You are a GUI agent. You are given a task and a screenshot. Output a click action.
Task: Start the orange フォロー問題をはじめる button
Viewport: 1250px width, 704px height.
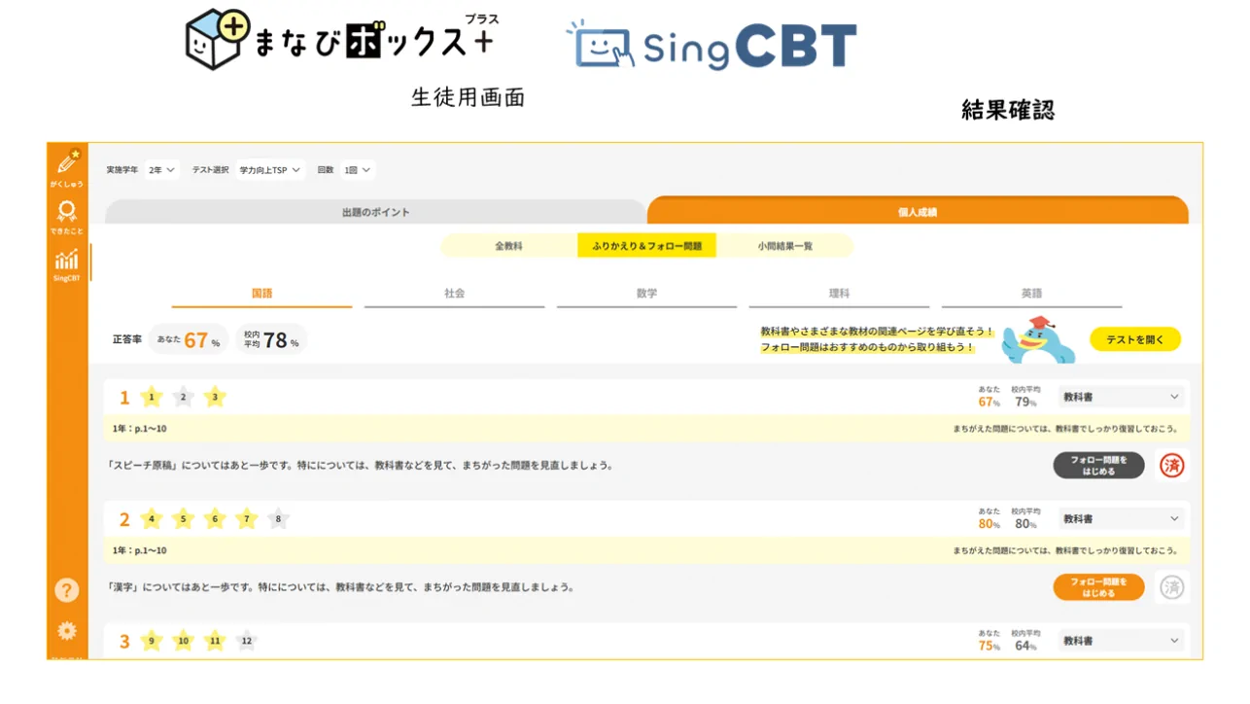(x=1098, y=587)
